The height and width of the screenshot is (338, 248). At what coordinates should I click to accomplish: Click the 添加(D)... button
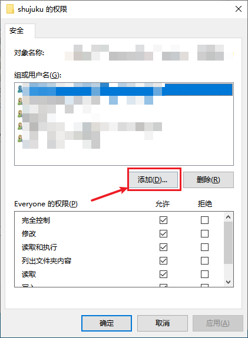point(153,179)
